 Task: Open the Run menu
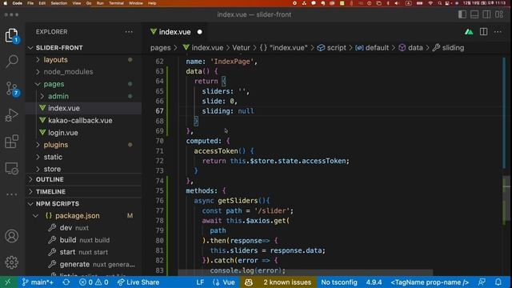tap(100, 3)
